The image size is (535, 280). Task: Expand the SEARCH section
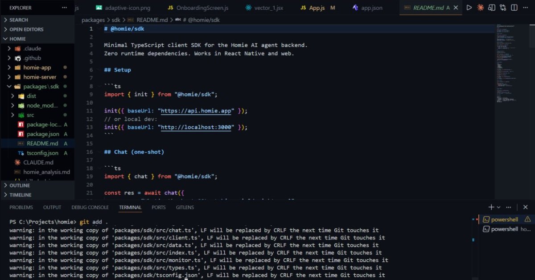(37, 20)
